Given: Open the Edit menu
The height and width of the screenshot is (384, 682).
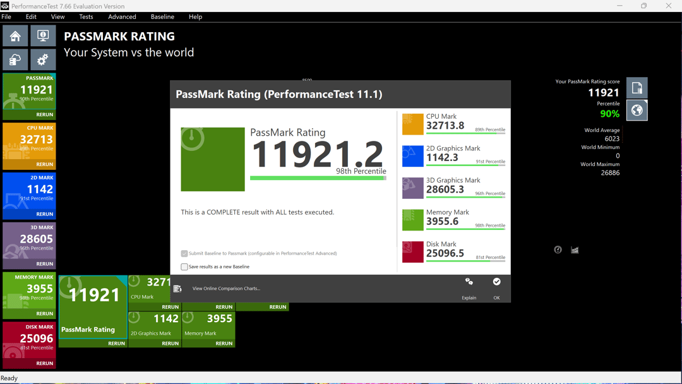Looking at the screenshot, I should [32, 16].
